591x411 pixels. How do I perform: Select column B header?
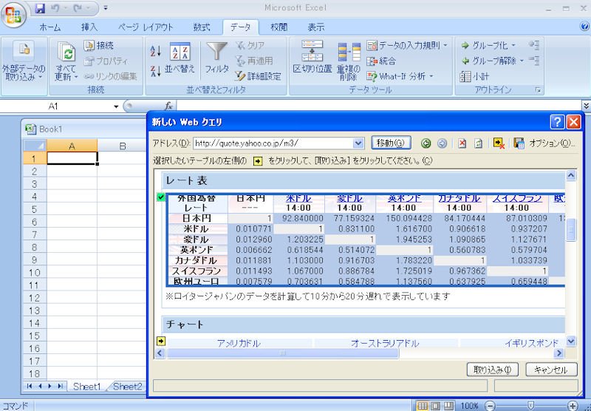click(122, 146)
